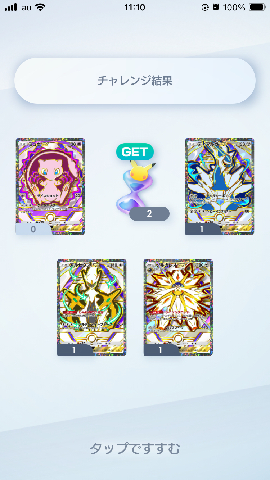270x480 pixels.
Task: Select the ミュウ ex card
Action: click(50, 186)
